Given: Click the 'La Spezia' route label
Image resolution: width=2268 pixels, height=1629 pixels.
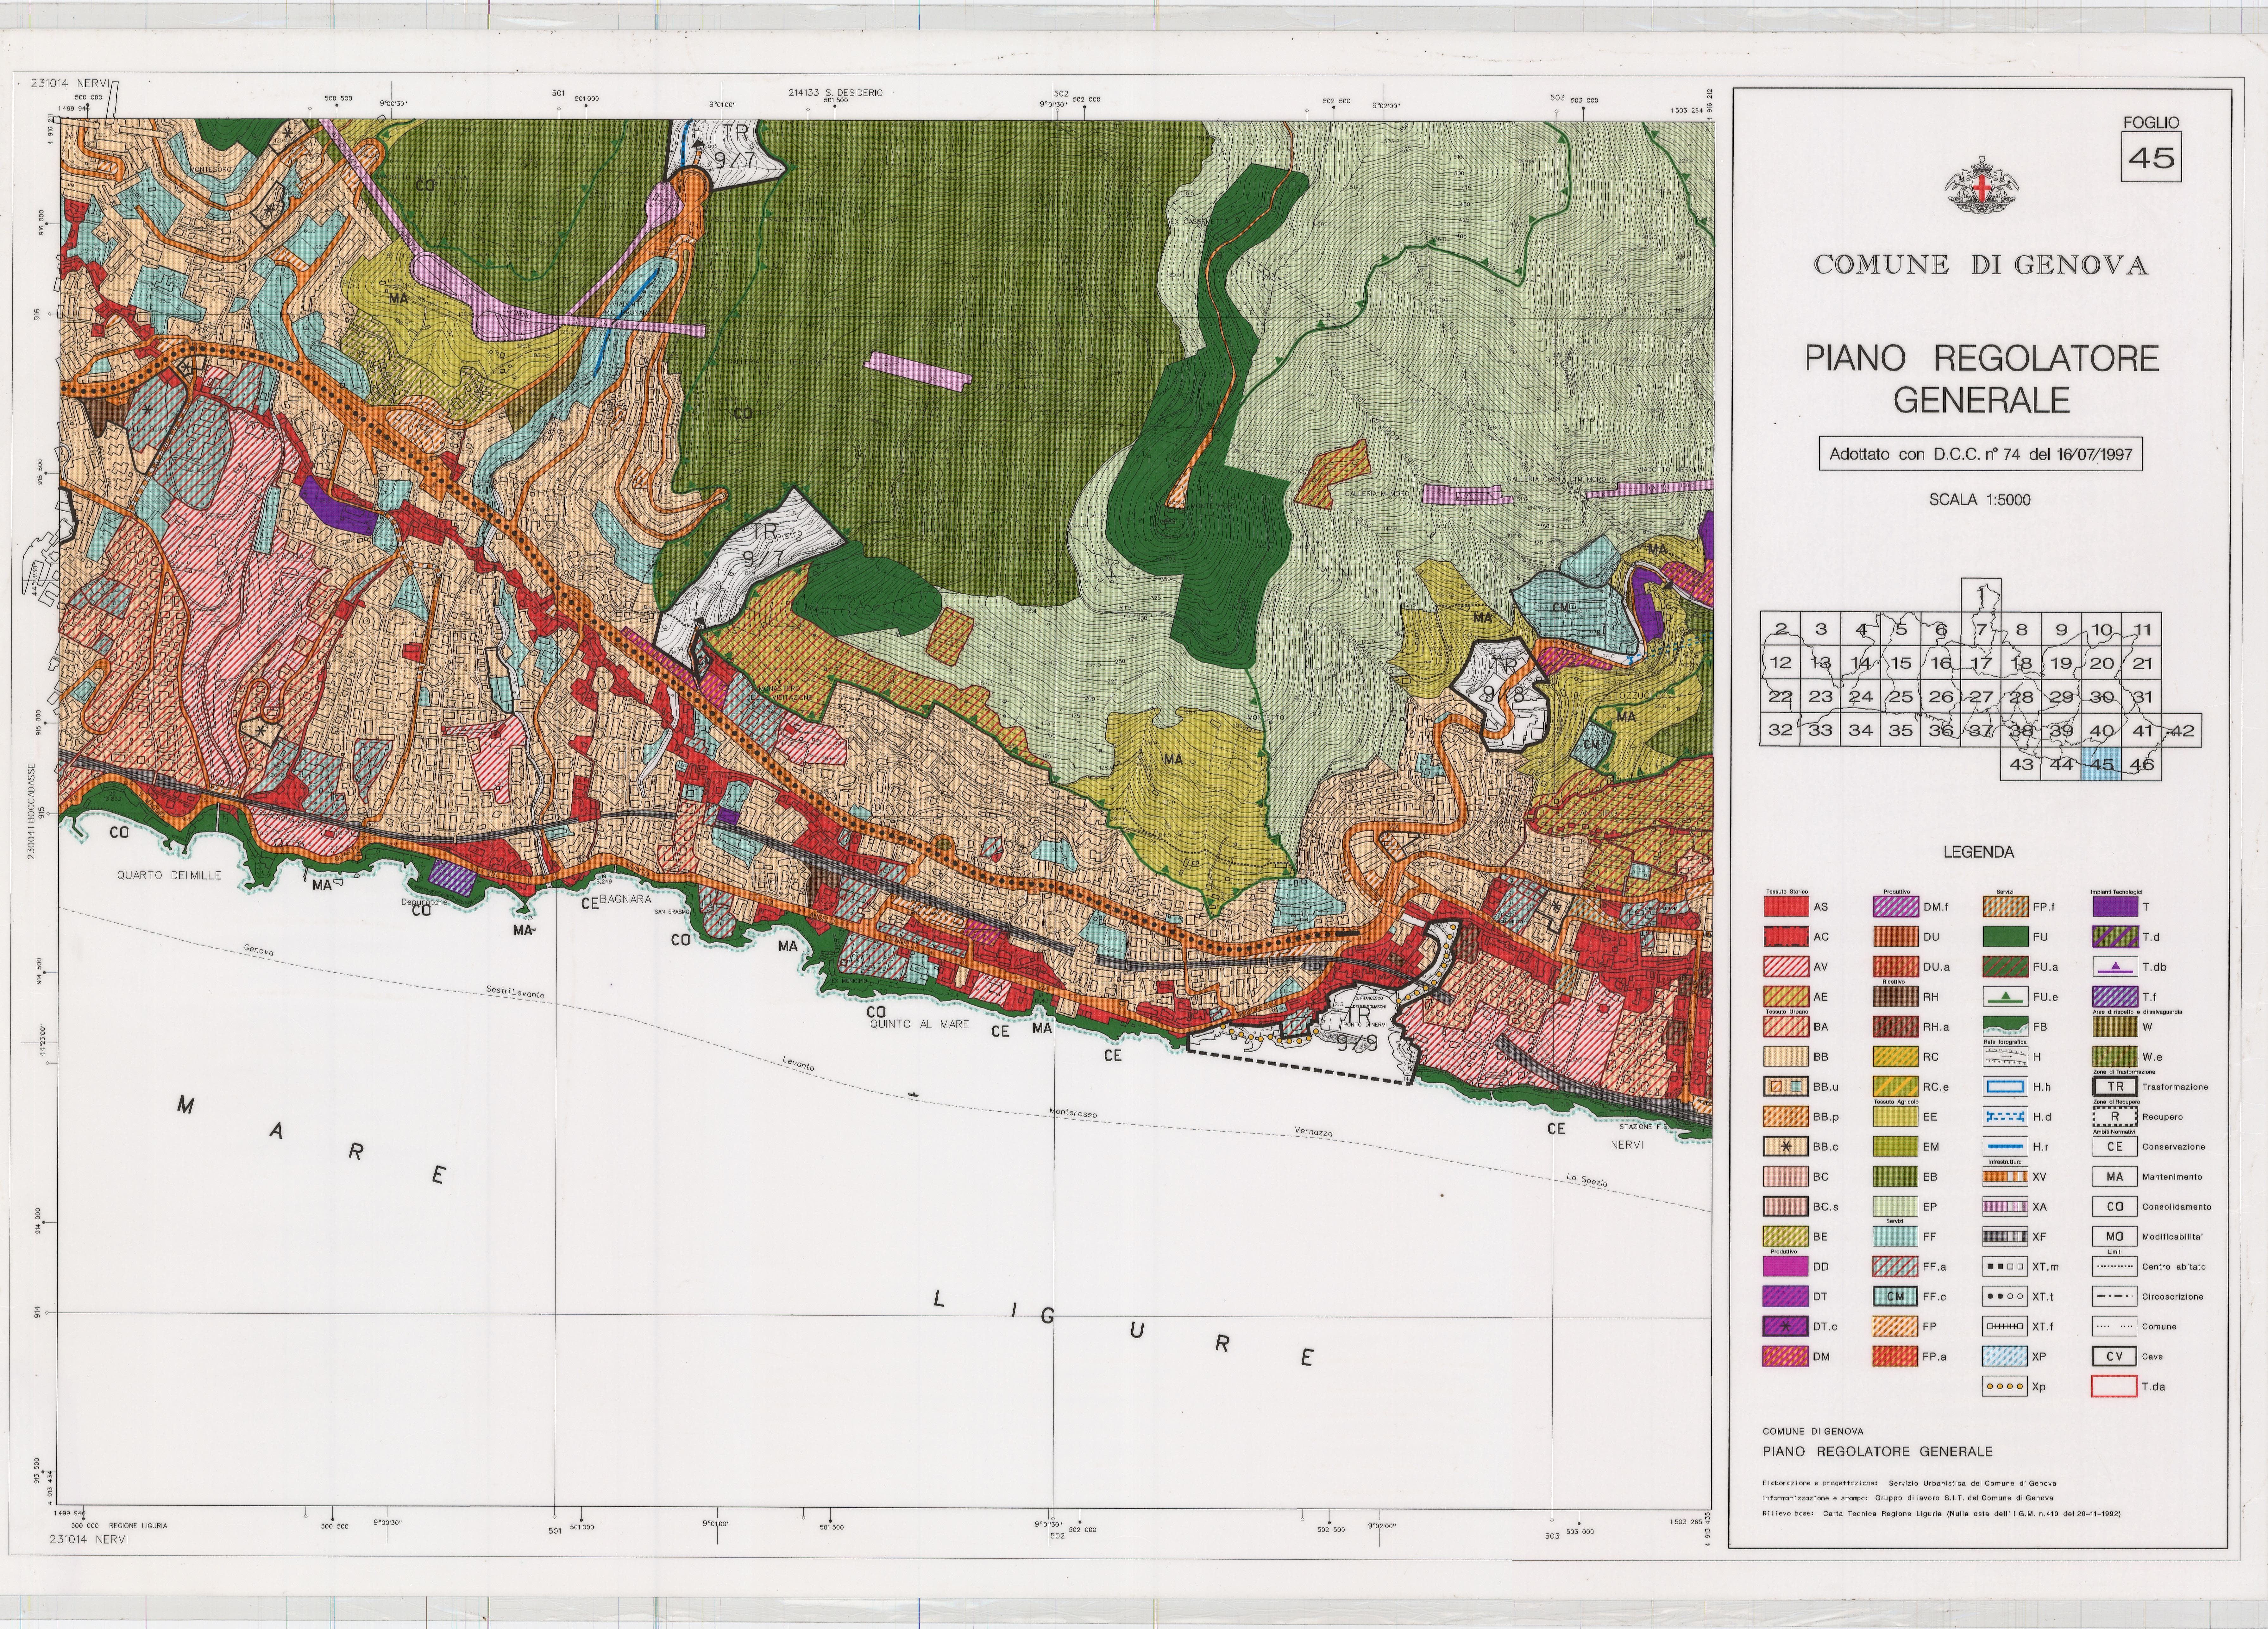Looking at the screenshot, I should coord(1587,1181).
